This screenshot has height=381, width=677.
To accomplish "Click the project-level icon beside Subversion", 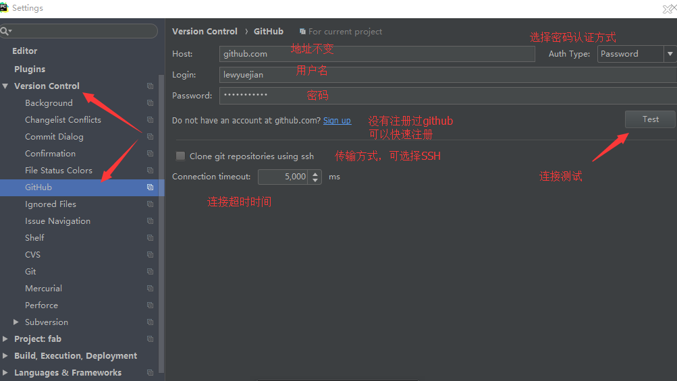I will (150, 322).
